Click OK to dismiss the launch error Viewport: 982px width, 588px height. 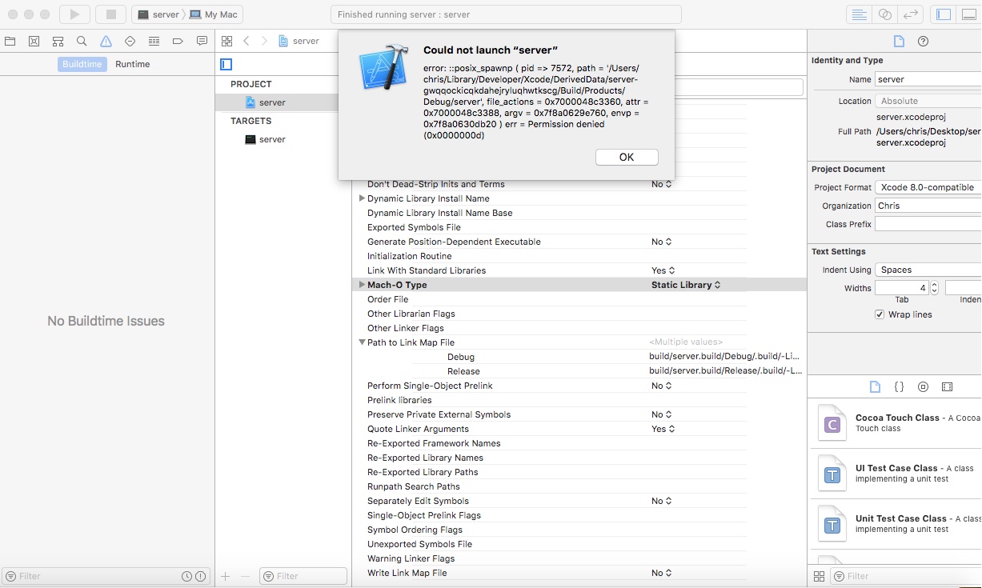(x=627, y=157)
